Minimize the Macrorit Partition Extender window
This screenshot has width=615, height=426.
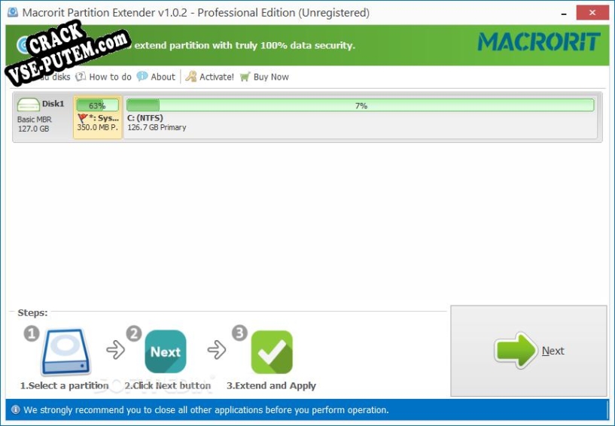tap(564, 13)
